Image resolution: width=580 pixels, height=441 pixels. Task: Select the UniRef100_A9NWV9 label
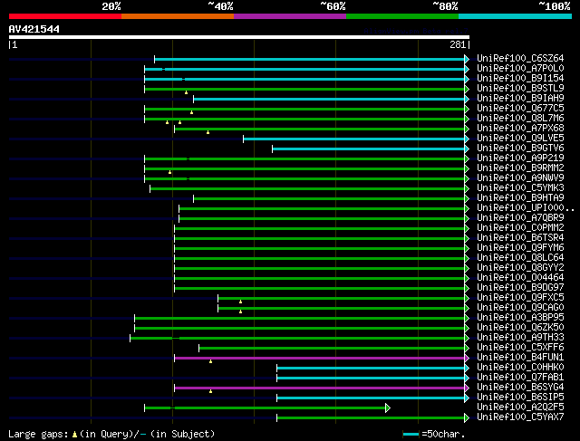(520, 177)
